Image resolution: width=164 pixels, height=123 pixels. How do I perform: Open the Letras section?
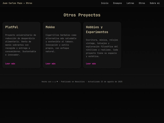(130, 3)
